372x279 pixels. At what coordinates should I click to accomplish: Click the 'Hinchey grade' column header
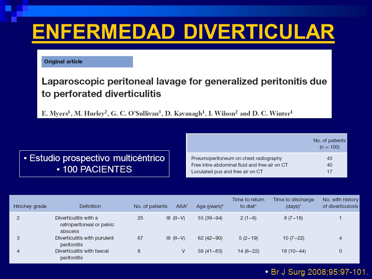tap(30, 207)
